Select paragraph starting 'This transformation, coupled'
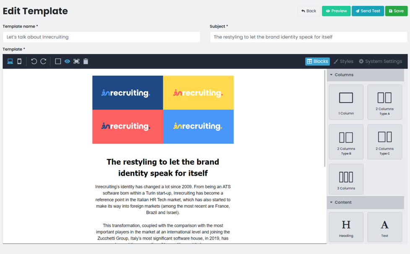This screenshot has width=410, height=254. (x=163, y=233)
